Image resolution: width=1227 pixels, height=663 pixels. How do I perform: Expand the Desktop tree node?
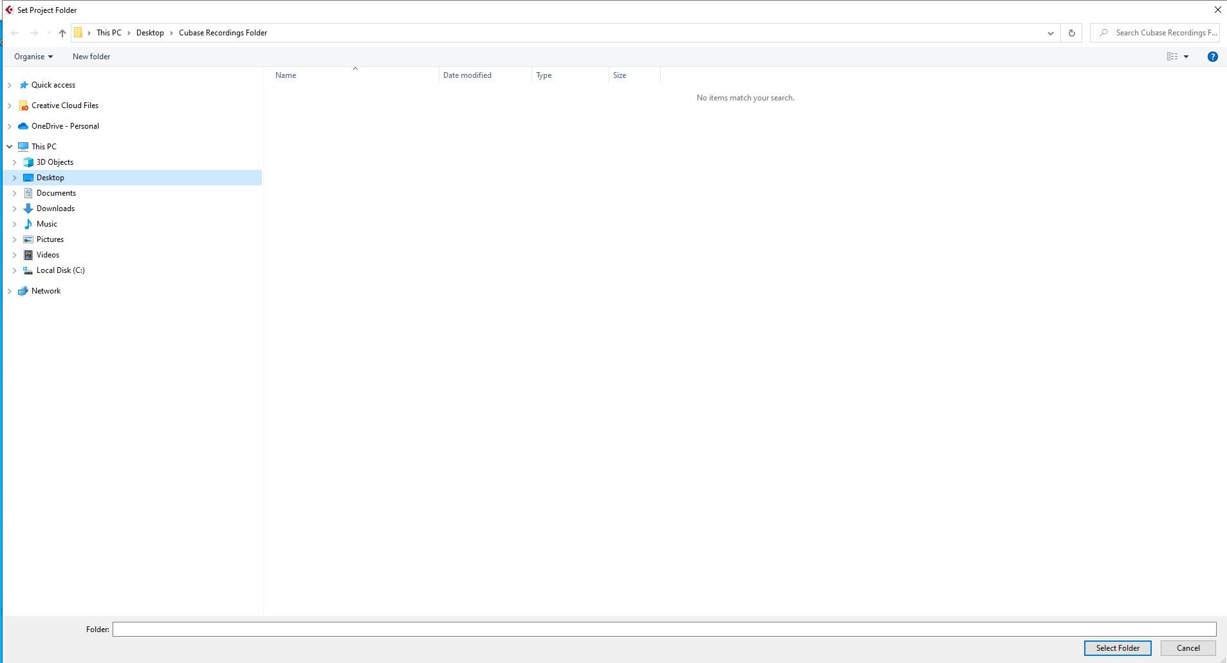pyautogui.click(x=14, y=177)
